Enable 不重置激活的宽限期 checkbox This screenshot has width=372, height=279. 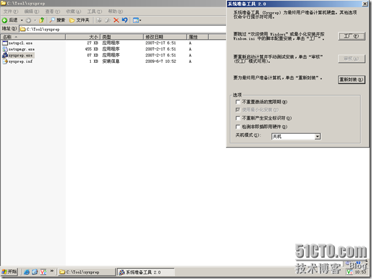(238, 102)
